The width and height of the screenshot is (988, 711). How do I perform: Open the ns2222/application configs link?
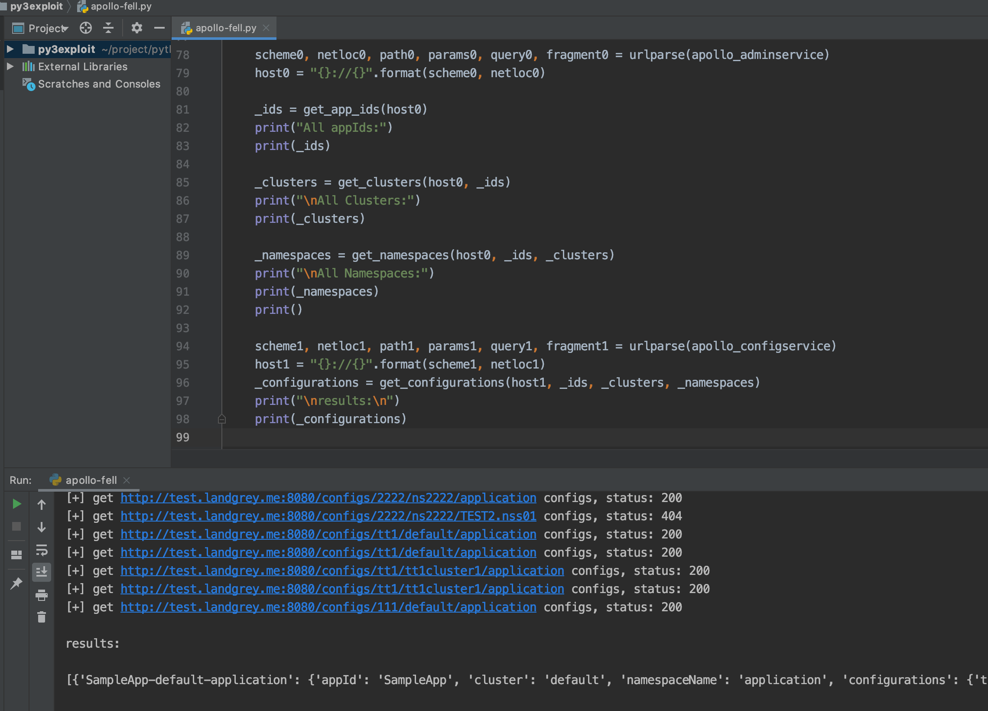point(328,498)
